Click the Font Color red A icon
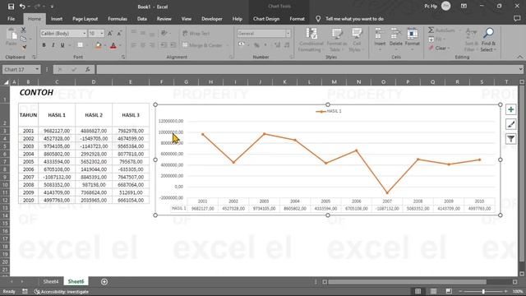 [113, 45]
